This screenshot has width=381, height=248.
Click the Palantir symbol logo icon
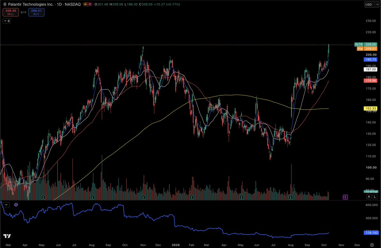[5, 4]
